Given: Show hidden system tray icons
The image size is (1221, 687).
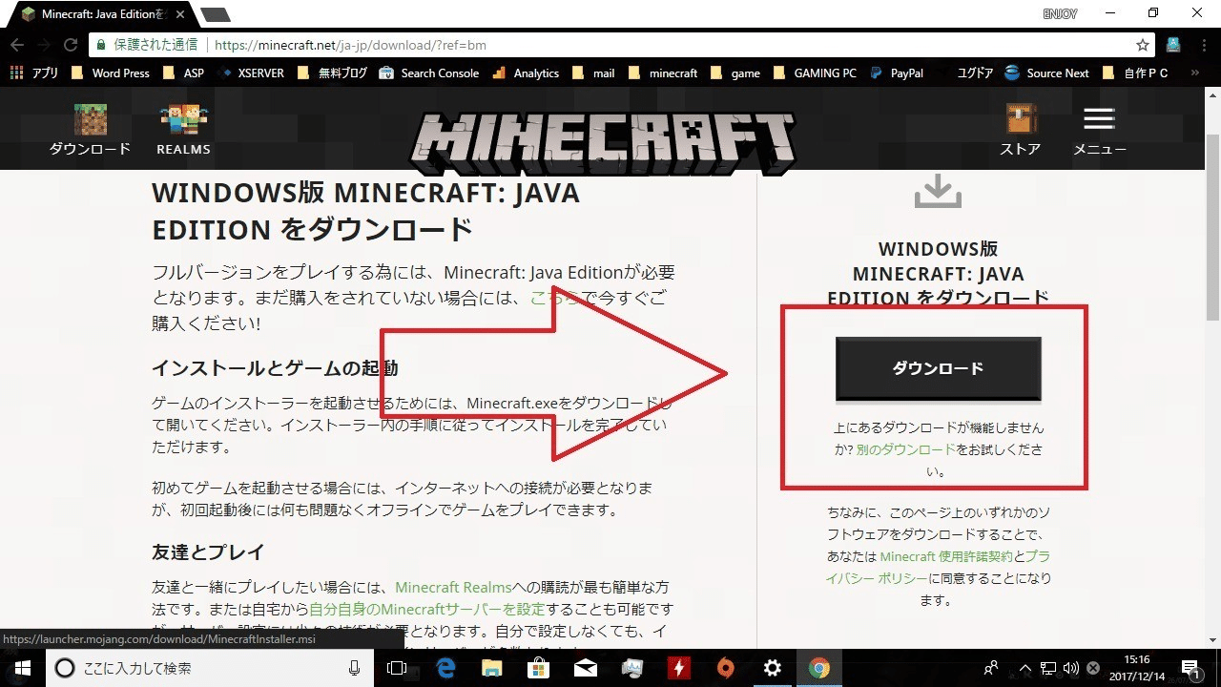Looking at the screenshot, I should point(1025,668).
